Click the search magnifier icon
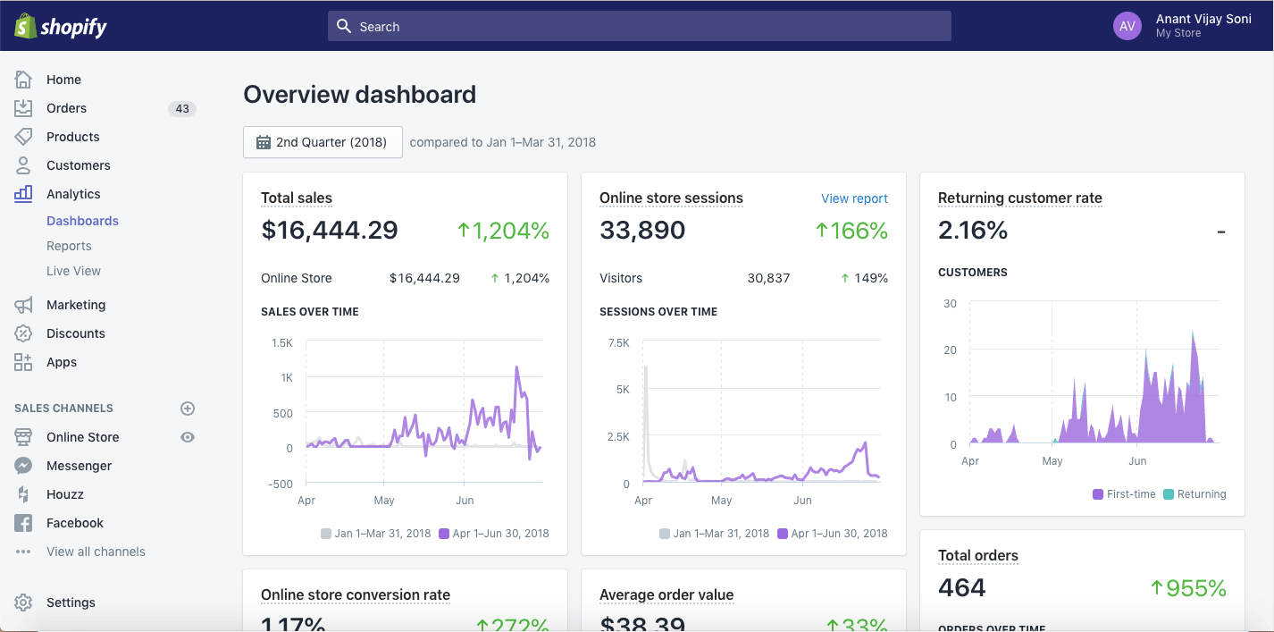The height and width of the screenshot is (632, 1274). coord(344,27)
